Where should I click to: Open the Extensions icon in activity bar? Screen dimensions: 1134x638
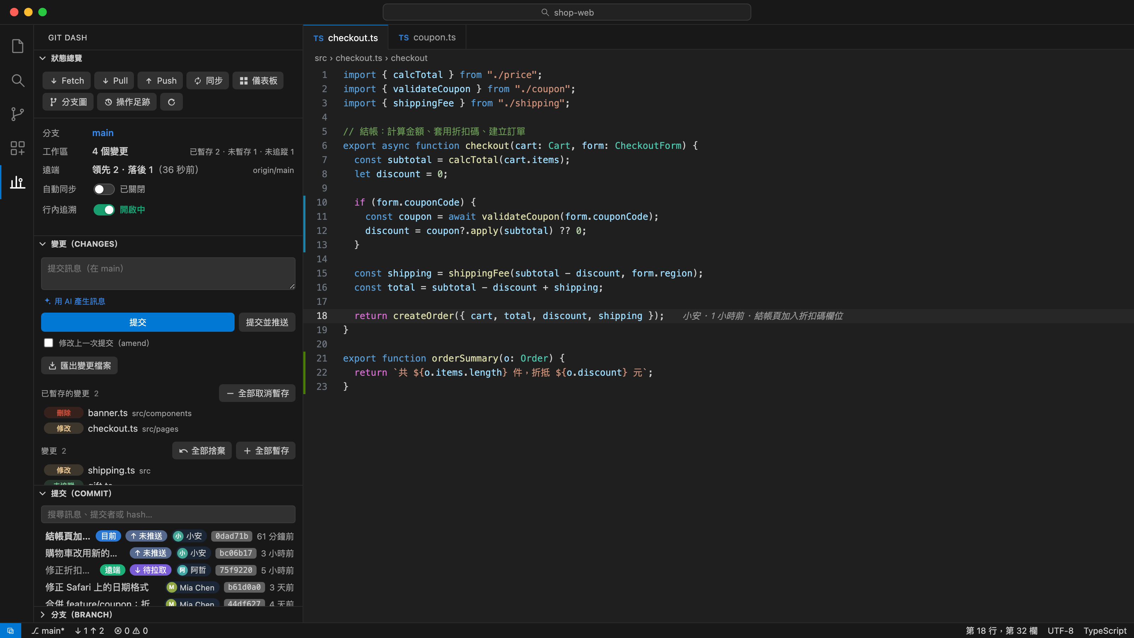coord(17,148)
